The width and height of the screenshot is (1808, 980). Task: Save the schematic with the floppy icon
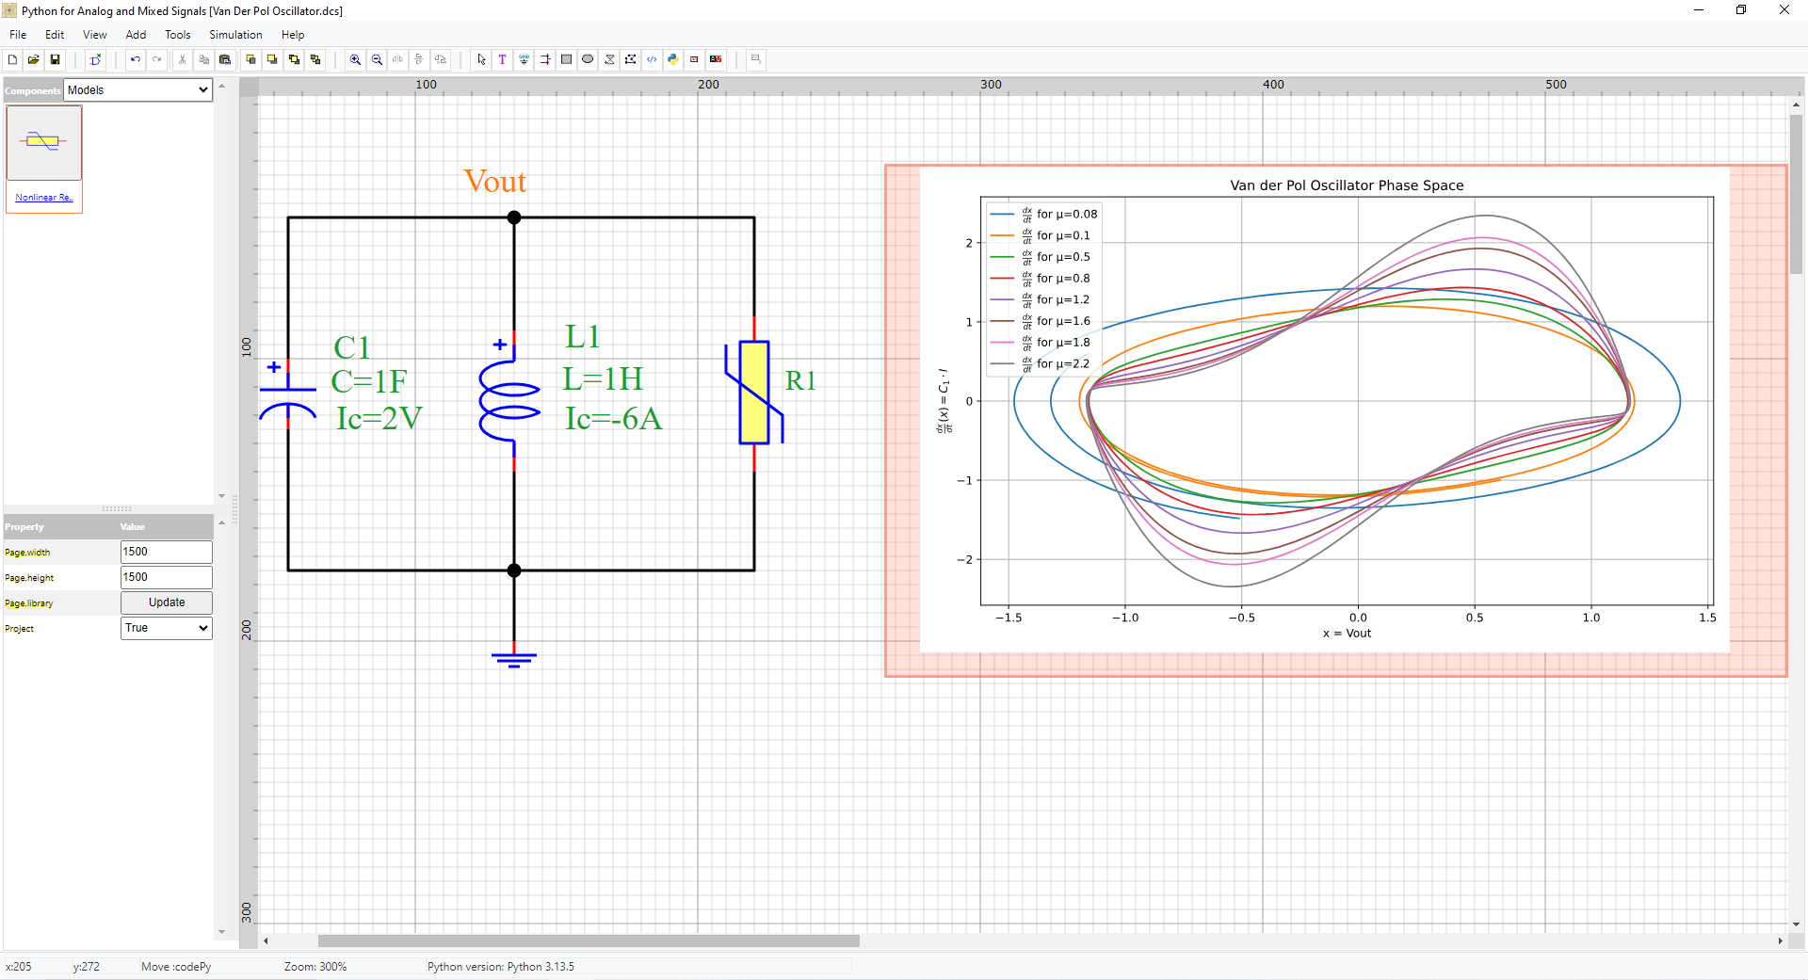(x=56, y=59)
